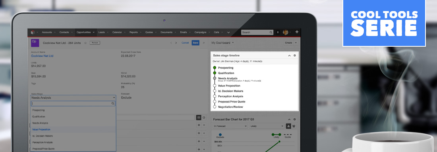The width and height of the screenshot is (437, 152).
Task: Open the Calendar module tab
Action: [x=117, y=32]
